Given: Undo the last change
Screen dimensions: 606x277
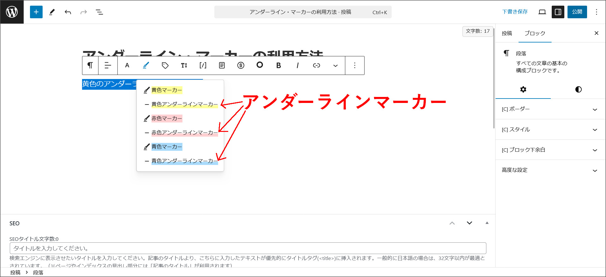Looking at the screenshot, I should (68, 12).
